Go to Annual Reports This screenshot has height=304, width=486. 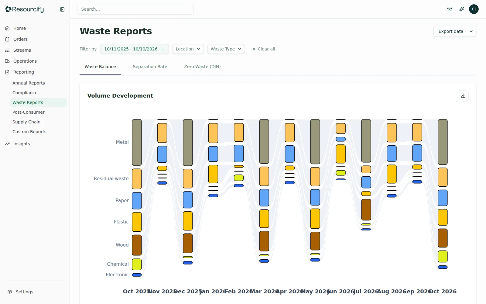(x=38, y=83)
